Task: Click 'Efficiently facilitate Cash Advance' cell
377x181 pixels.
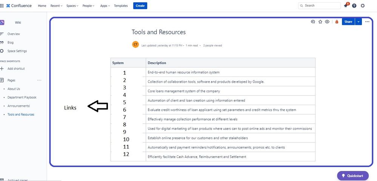Action: pyautogui.click(x=231, y=156)
